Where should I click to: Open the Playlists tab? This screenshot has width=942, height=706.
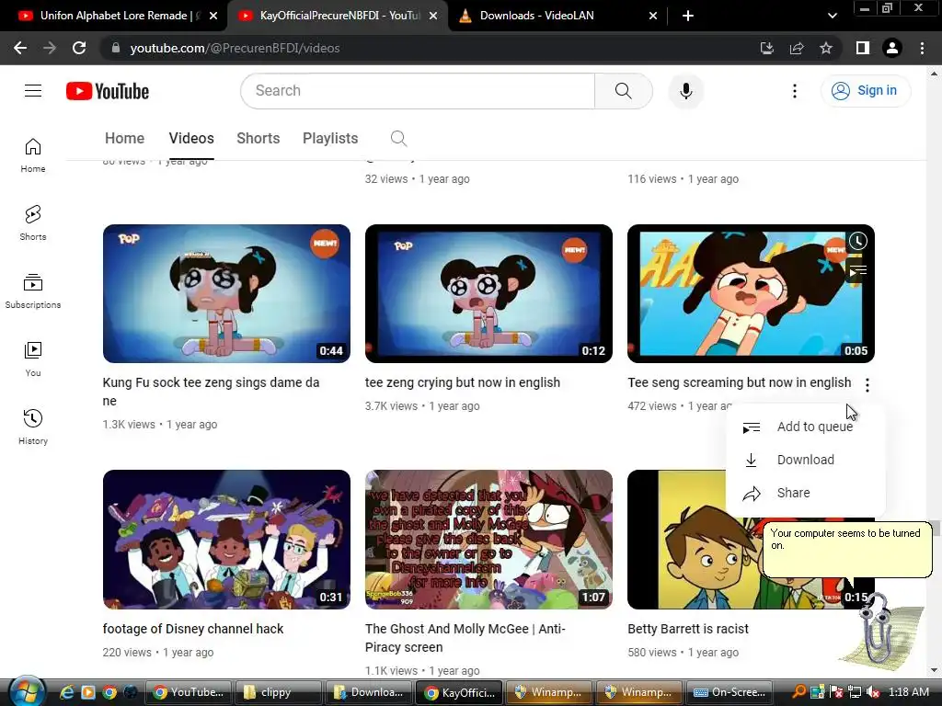point(330,138)
